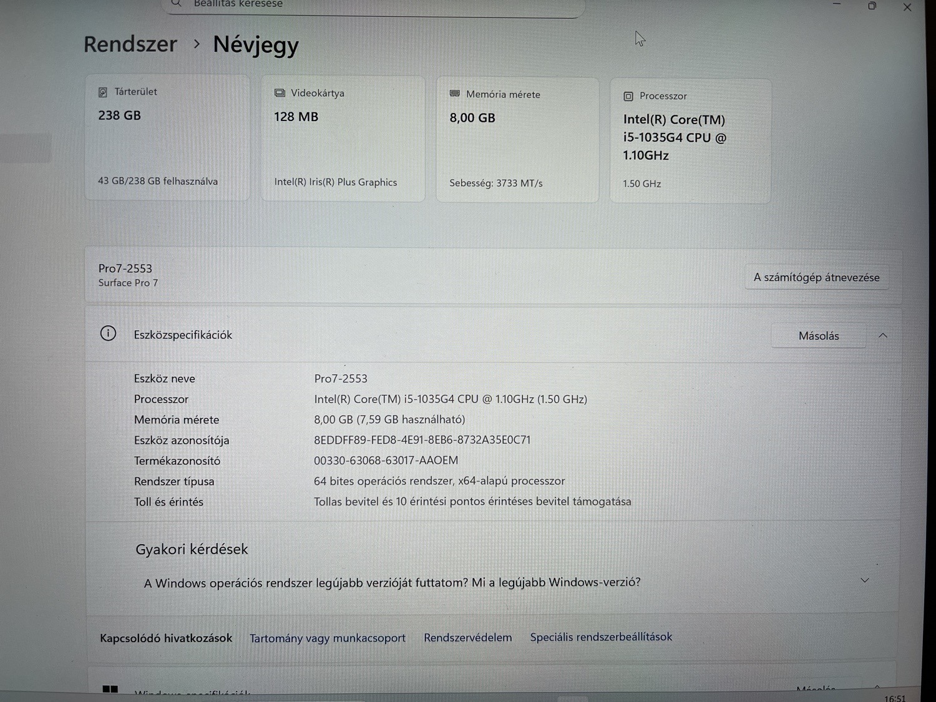Click the search magnifier icon

[177, 4]
